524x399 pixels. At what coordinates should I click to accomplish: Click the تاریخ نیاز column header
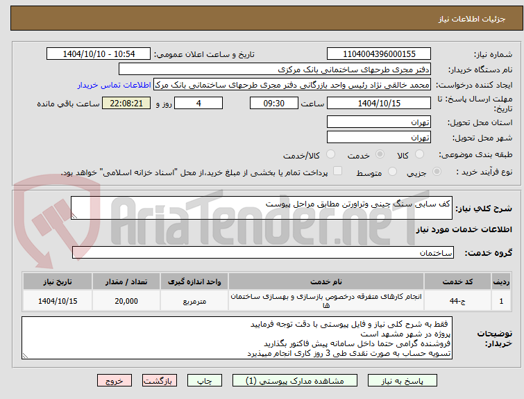pos(58,282)
